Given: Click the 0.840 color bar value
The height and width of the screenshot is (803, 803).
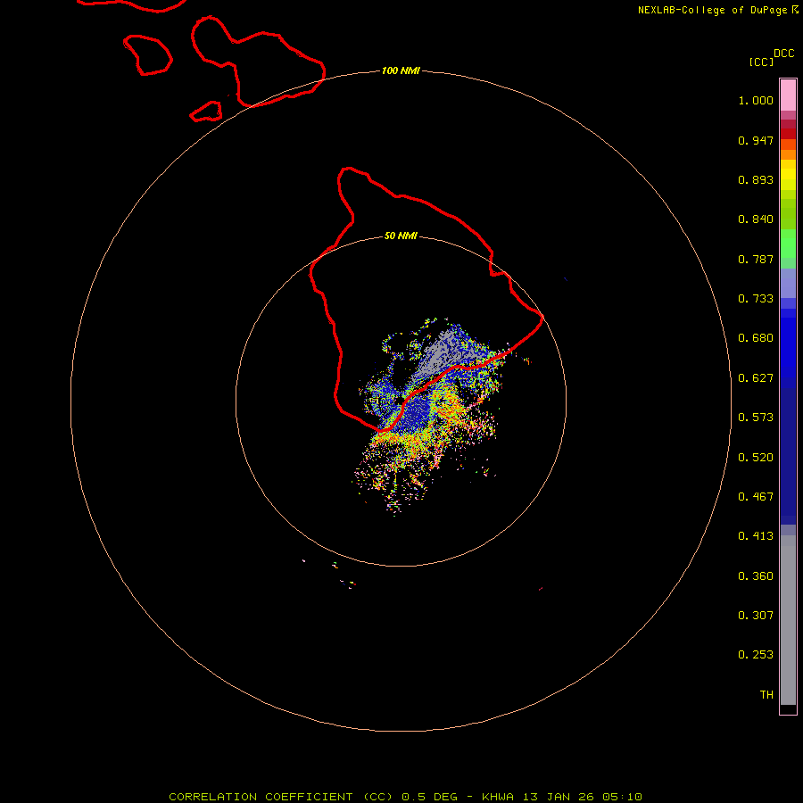Looking at the screenshot, I should coord(756,219).
